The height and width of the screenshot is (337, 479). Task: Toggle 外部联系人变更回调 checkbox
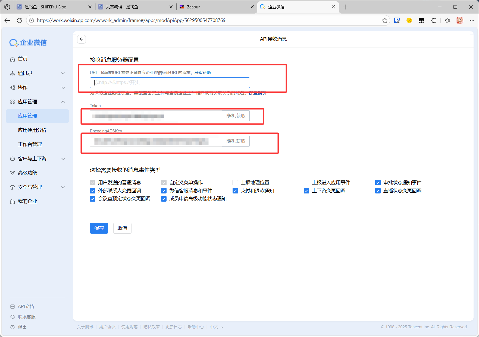(93, 191)
